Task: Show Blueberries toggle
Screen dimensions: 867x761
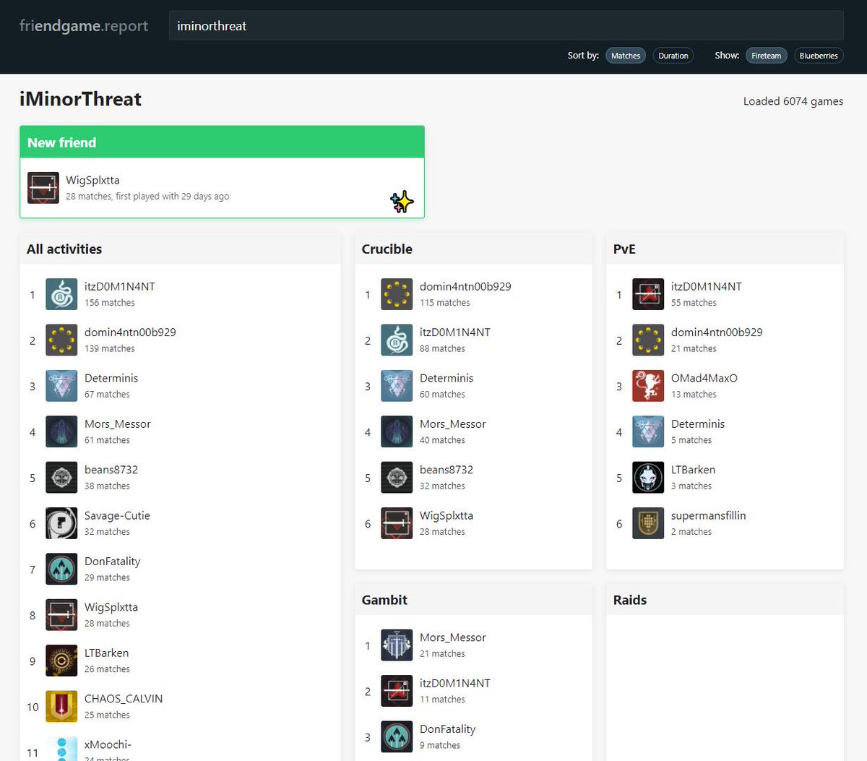Action: pyautogui.click(x=819, y=56)
